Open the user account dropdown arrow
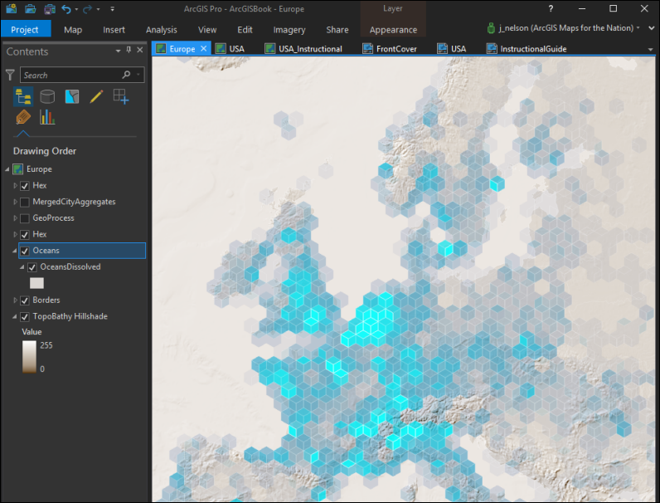 638,27
